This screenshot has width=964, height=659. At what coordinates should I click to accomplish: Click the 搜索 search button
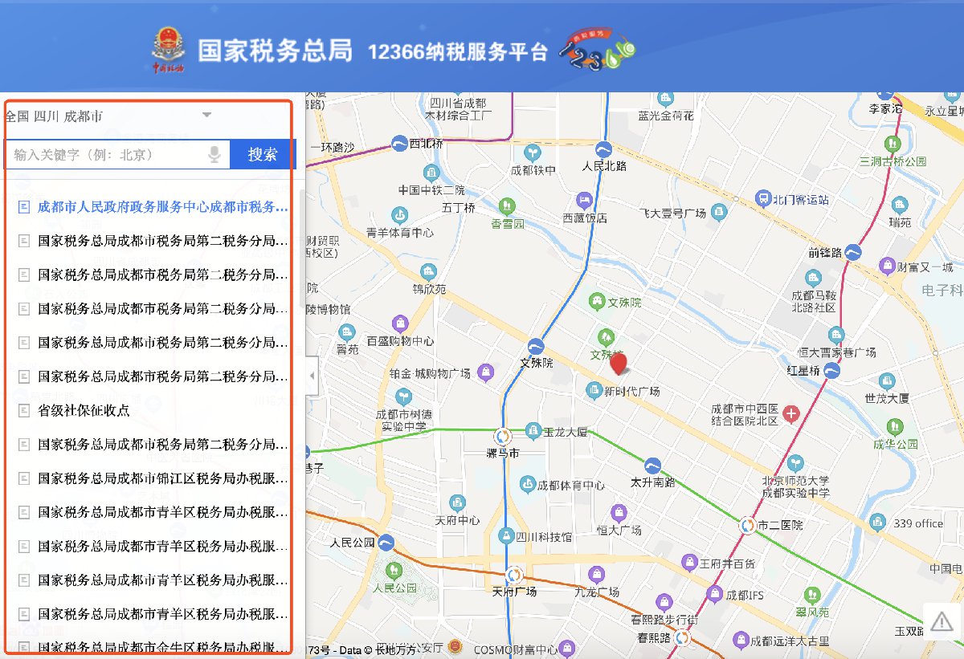tap(263, 154)
